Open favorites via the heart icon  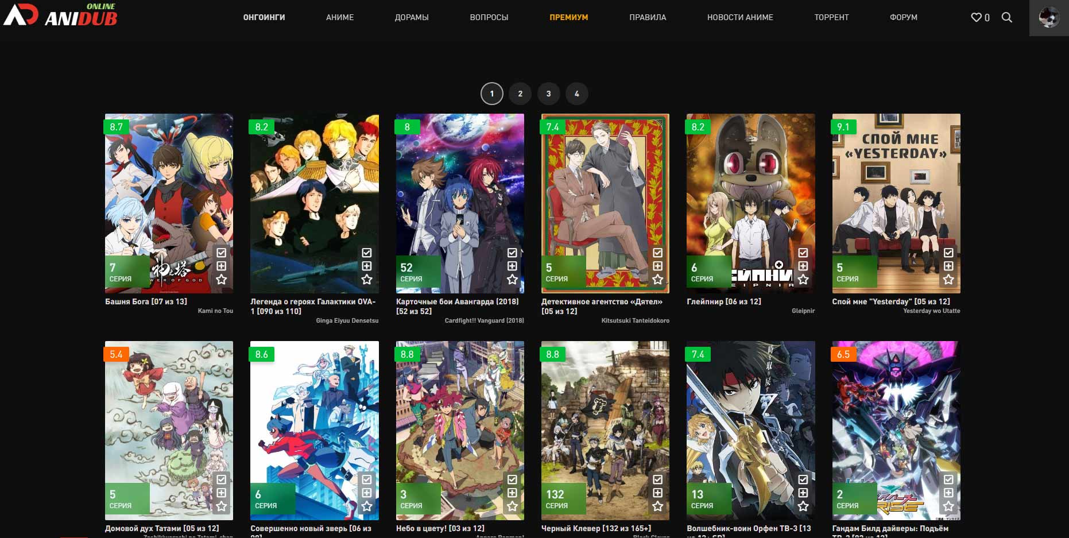(976, 17)
